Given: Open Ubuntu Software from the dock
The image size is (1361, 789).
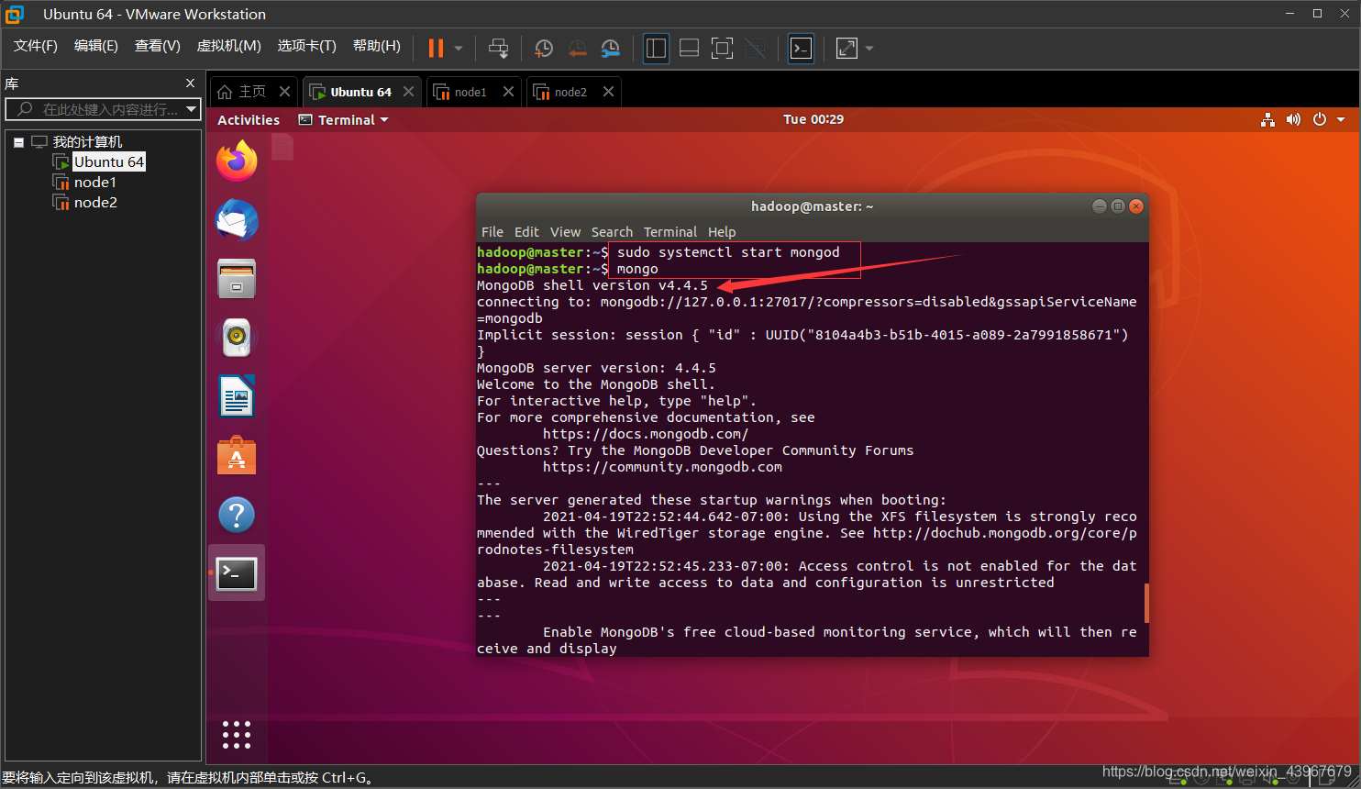Looking at the screenshot, I should (237, 455).
